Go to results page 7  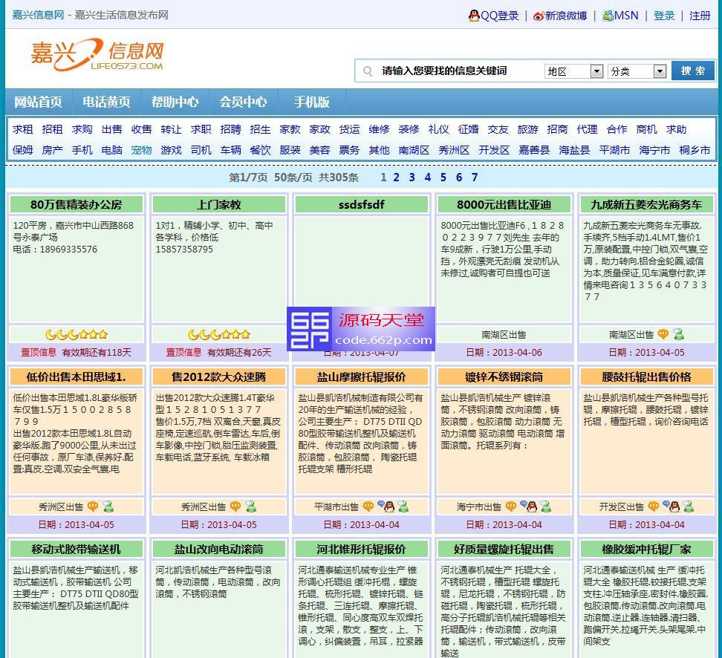(475, 177)
